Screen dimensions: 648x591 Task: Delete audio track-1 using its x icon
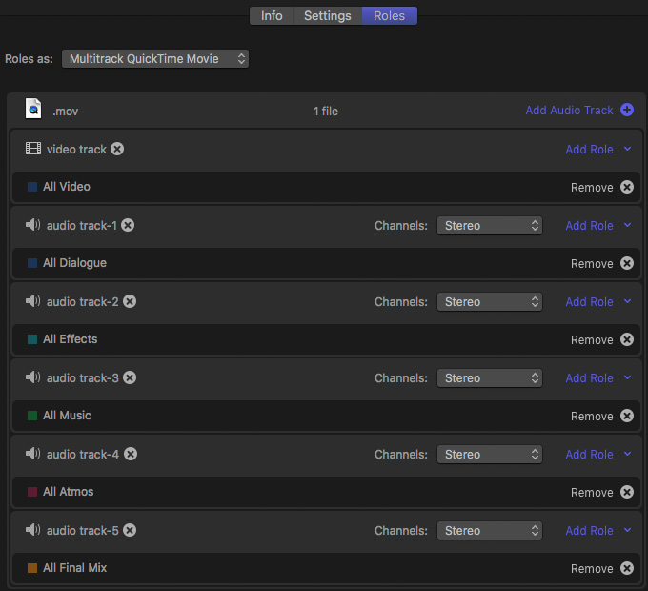click(x=128, y=225)
